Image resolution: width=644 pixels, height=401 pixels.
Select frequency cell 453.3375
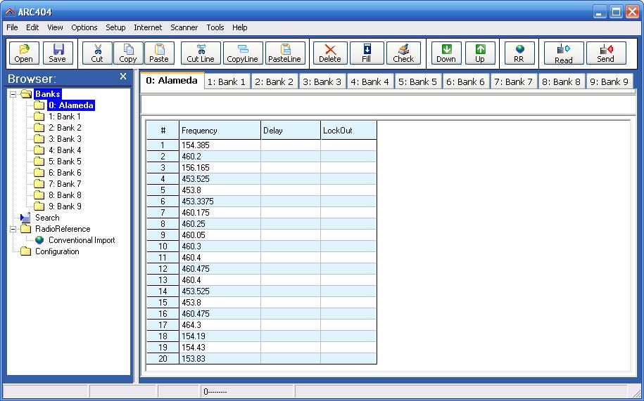[220, 202]
